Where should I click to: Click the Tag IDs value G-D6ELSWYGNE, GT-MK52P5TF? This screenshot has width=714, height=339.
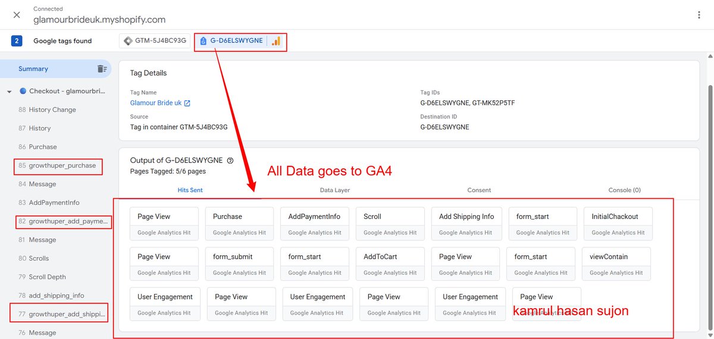point(468,103)
